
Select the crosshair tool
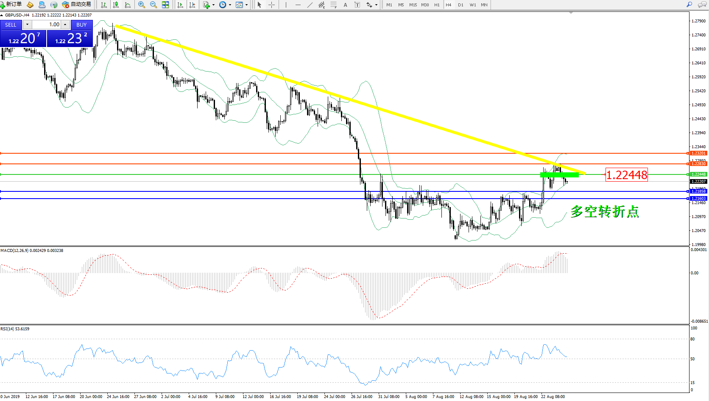pyautogui.click(x=272, y=5)
